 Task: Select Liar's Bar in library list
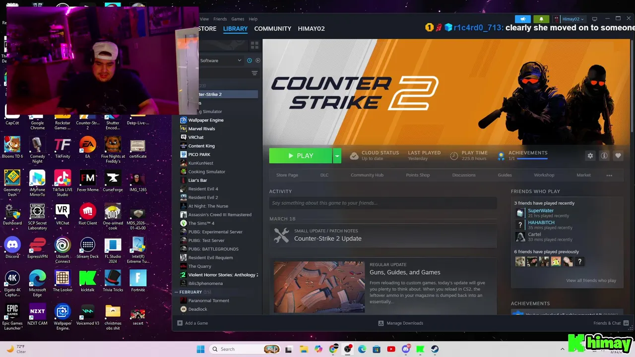197,180
